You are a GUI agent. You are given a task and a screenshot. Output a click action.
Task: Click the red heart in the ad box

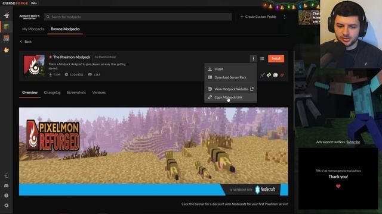point(338,186)
